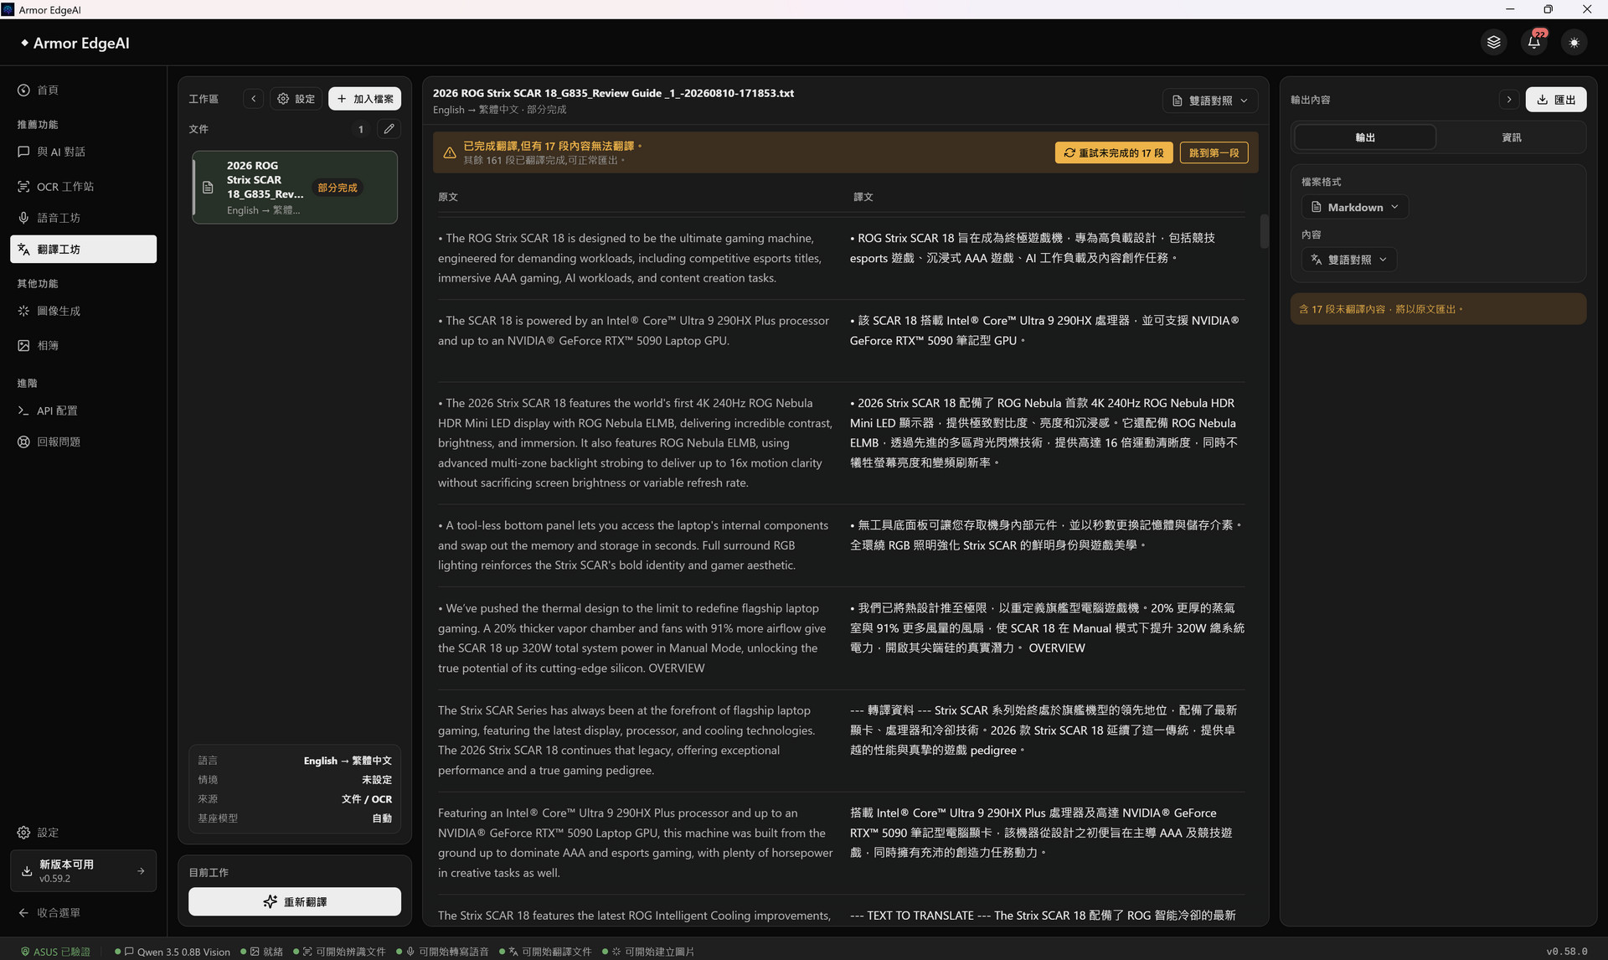Go to 首頁 in the sidebar
This screenshot has height=960, width=1608.
click(83, 90)
